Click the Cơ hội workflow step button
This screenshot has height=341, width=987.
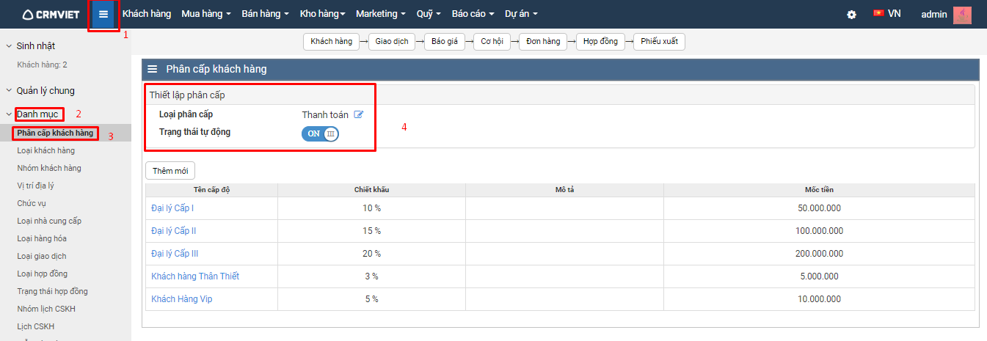(492, 41)
